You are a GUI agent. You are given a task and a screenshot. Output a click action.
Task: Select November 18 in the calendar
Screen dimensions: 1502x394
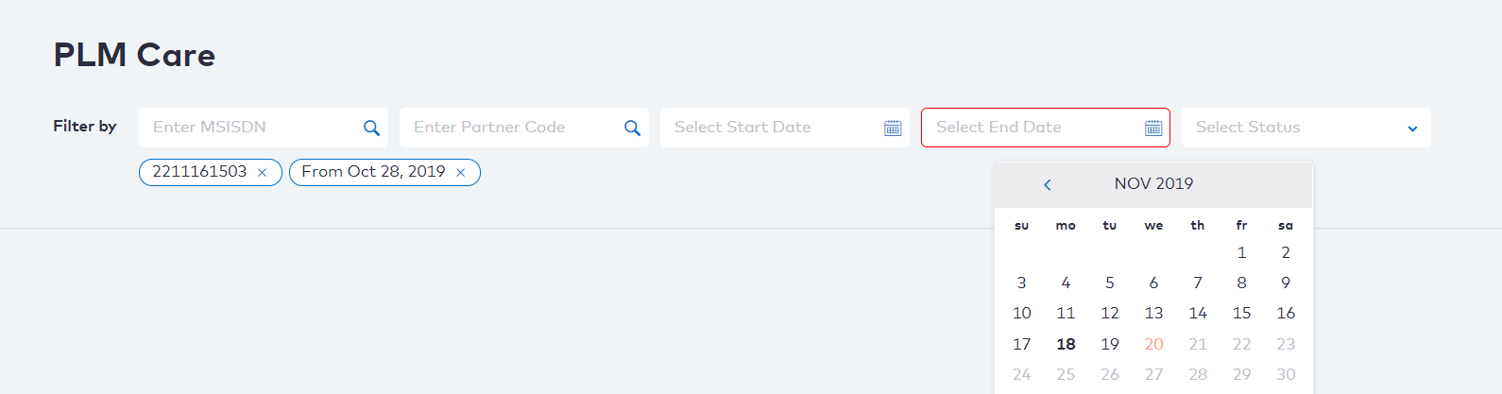point(1066,344)
